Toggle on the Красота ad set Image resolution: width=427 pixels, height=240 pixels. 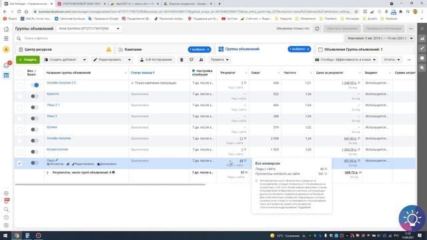click(x=35, y=96)
